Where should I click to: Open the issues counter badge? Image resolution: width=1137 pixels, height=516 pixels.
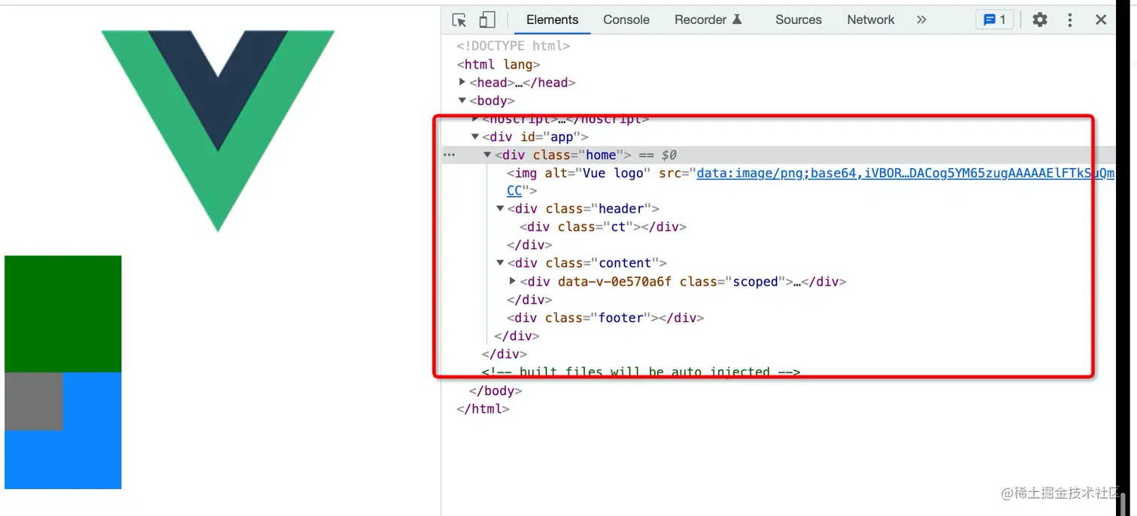995,20
